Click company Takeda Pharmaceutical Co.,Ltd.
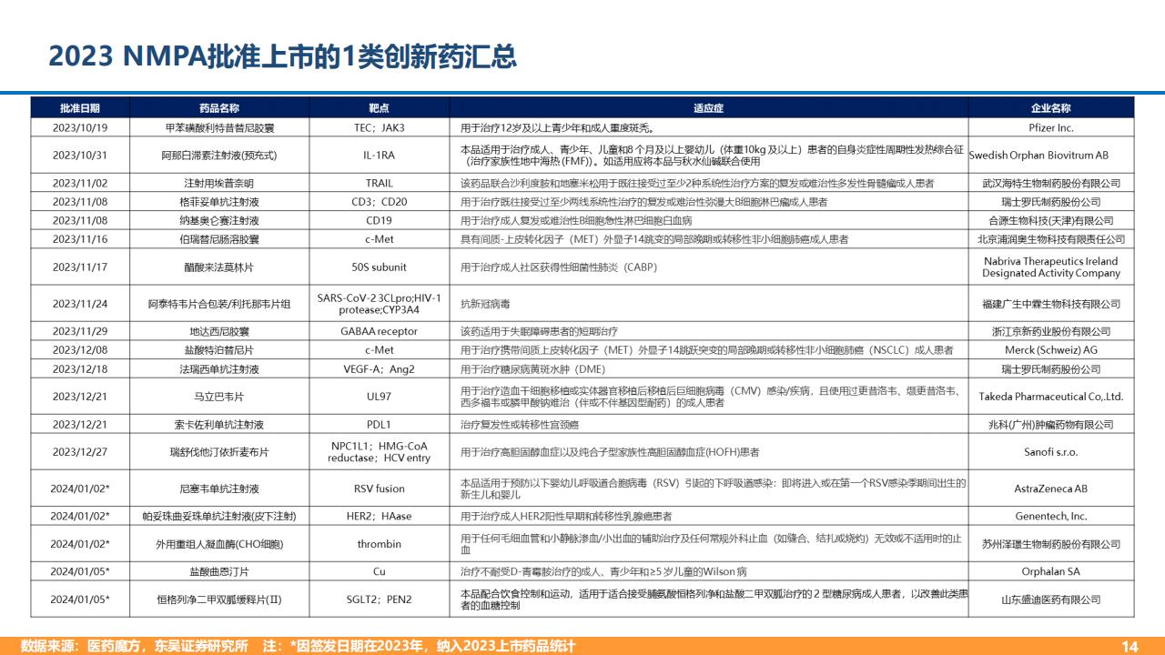Viewport: 1165px width, 655px height. 1051,397
